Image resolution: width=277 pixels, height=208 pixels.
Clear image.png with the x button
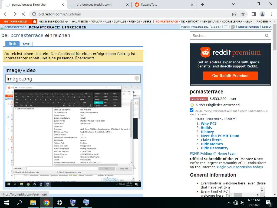(137, 78)
